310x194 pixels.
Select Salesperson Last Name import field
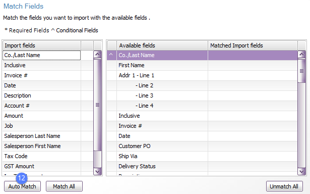pos(41,136)
